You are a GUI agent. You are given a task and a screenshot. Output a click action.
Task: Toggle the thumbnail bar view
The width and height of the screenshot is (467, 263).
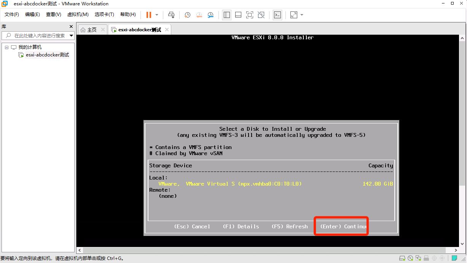pyautogui.click(x=238, y=15)
